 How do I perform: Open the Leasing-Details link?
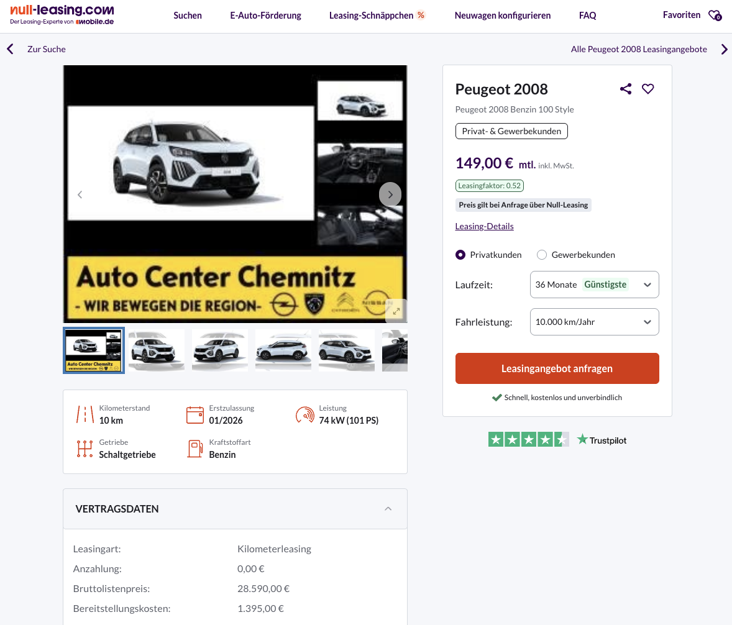pos(484,226)
